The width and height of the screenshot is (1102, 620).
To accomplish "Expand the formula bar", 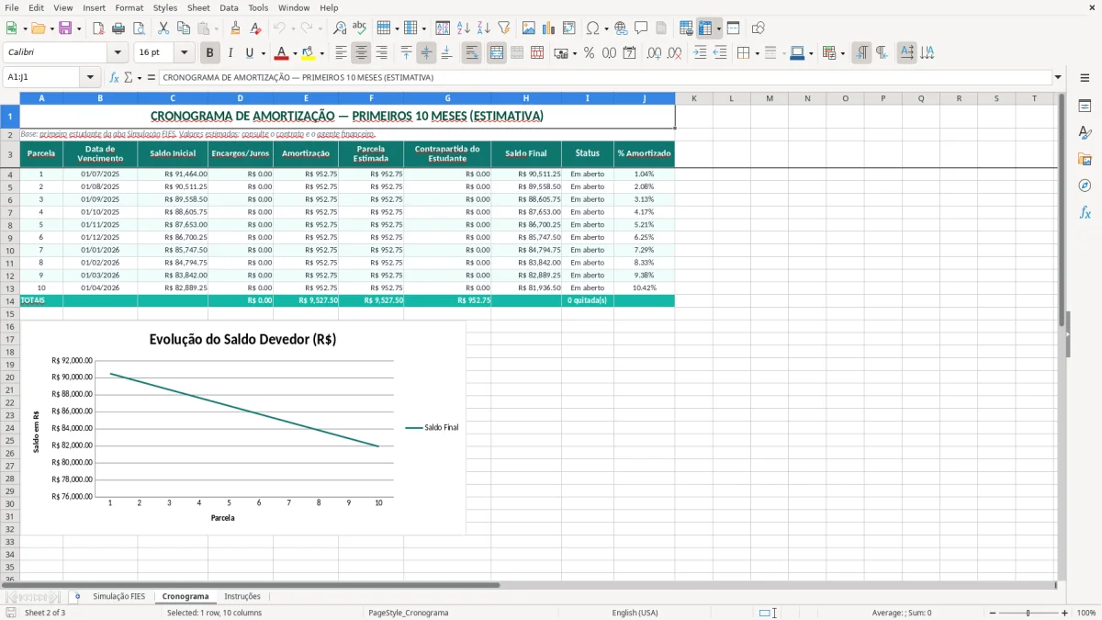I will coord(1058,77).
